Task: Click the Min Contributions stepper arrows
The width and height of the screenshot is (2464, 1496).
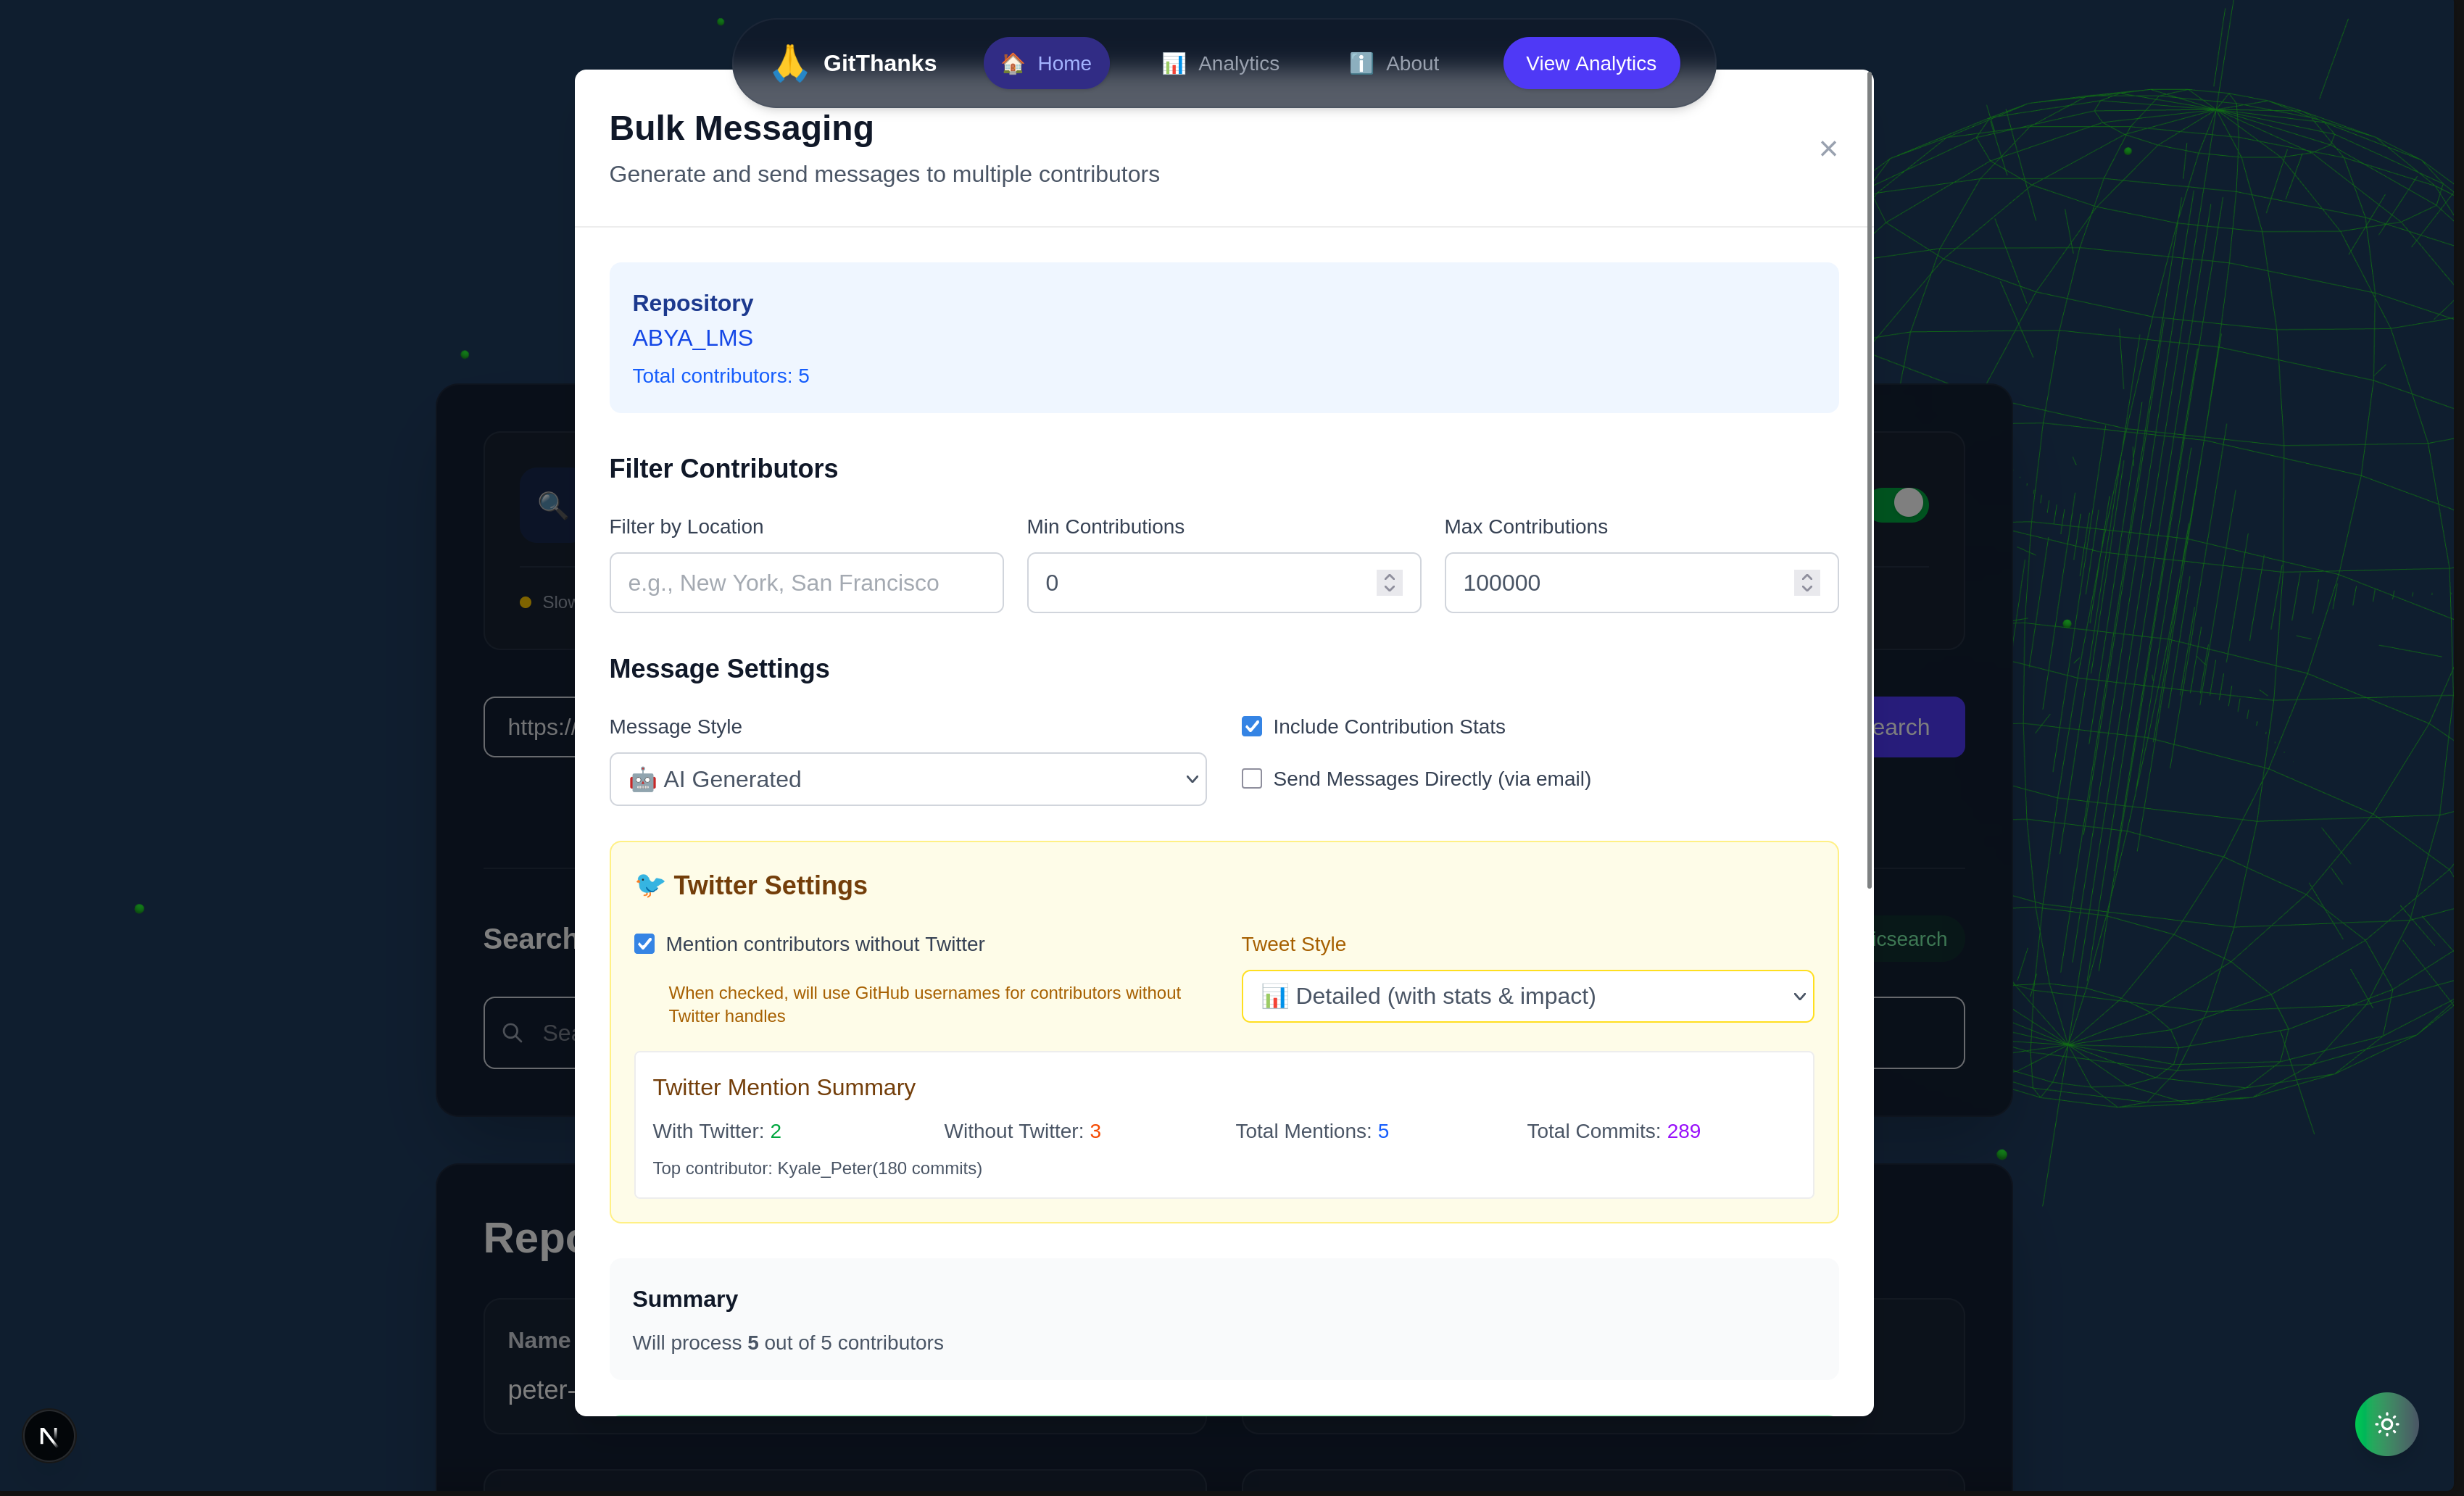Action: [x=1389, y=583]
